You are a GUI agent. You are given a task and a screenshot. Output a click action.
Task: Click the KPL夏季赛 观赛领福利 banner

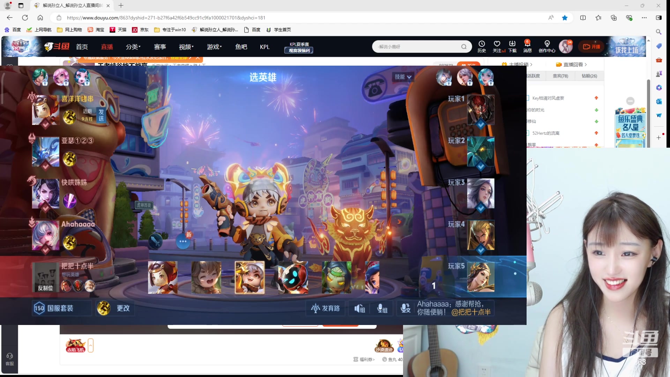(299, 47)
